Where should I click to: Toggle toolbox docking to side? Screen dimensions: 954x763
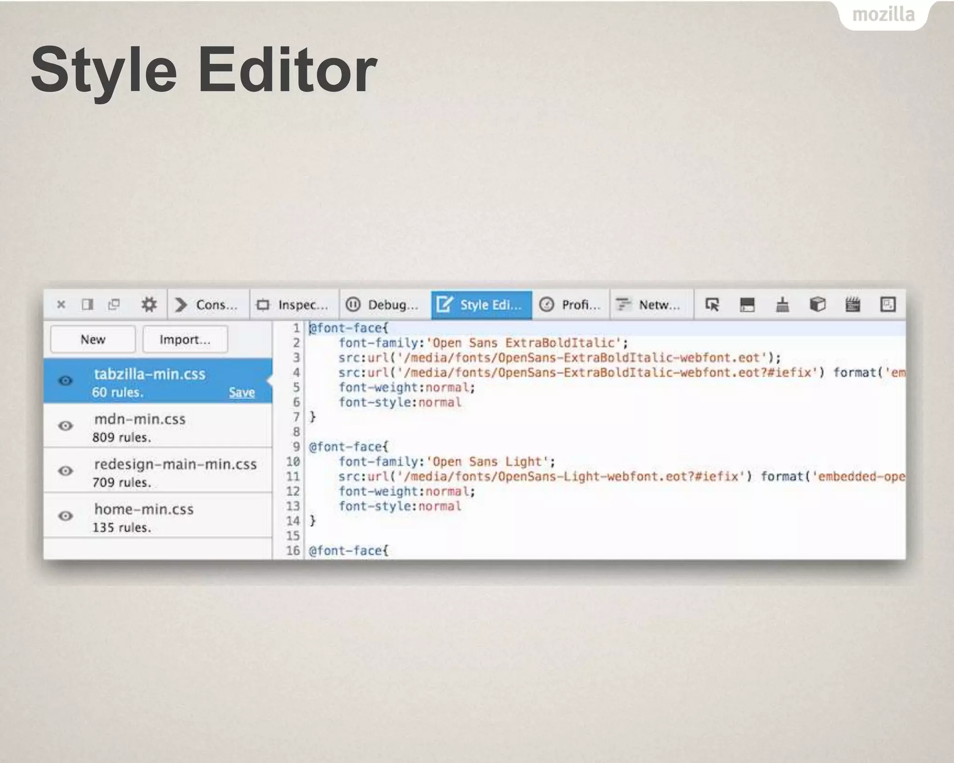coord(88,305)
